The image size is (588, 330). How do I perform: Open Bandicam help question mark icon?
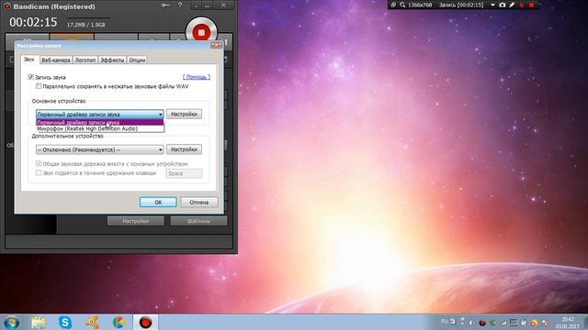tap(180, 5)
